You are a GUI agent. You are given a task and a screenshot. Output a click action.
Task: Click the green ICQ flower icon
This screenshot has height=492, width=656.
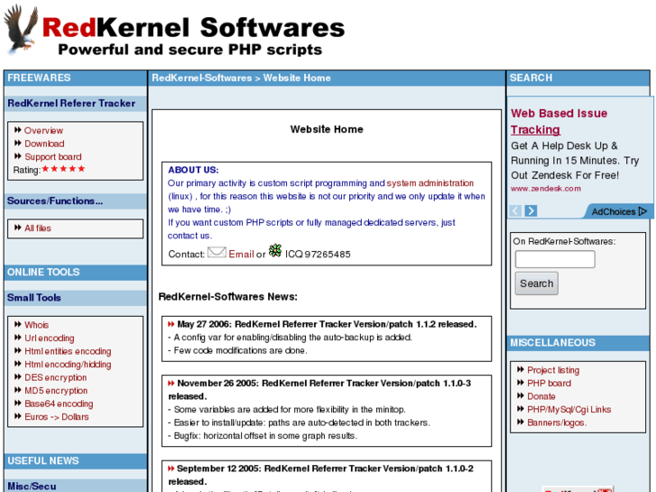tap(275, 251)
